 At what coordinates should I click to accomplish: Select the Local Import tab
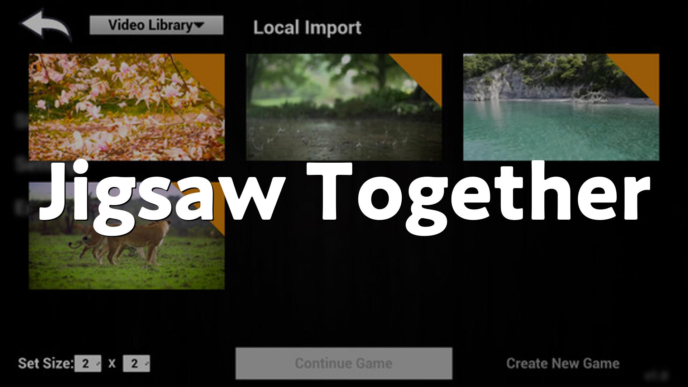tap(307, 28)
